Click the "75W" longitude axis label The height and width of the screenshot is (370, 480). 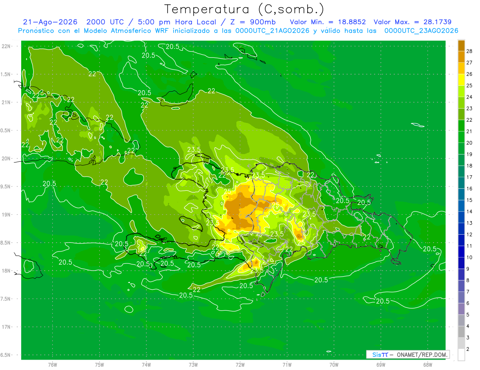click(100, 365)
